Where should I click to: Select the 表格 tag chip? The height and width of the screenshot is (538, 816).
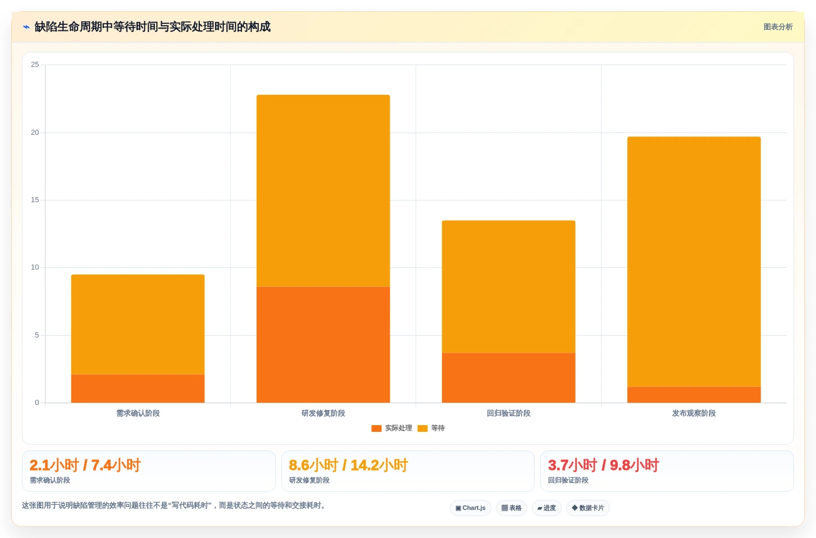click(512, 508)
